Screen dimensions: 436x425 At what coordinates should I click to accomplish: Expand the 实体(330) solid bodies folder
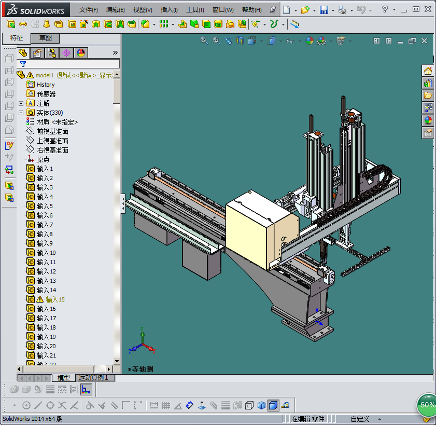(x=21, y=113)
